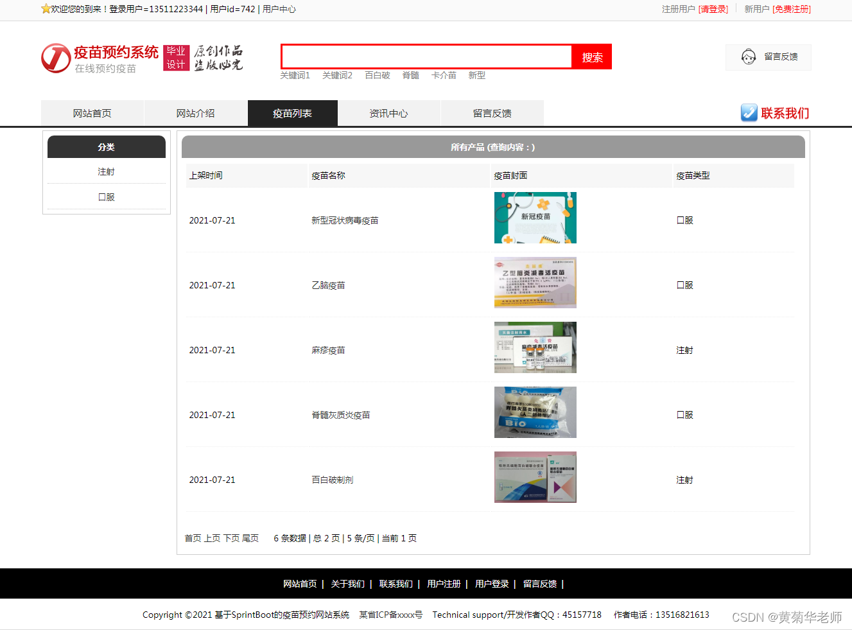This screenshot has height=630, width=852.
Task: Click the phone icon next to 联系我们
Action: tap(749, 113)
